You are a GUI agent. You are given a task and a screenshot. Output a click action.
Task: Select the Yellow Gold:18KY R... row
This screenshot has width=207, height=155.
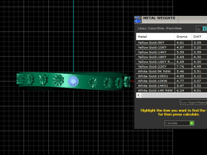(172, 62)
